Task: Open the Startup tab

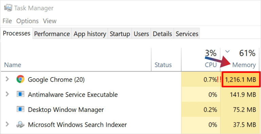Action: point(120,34)
